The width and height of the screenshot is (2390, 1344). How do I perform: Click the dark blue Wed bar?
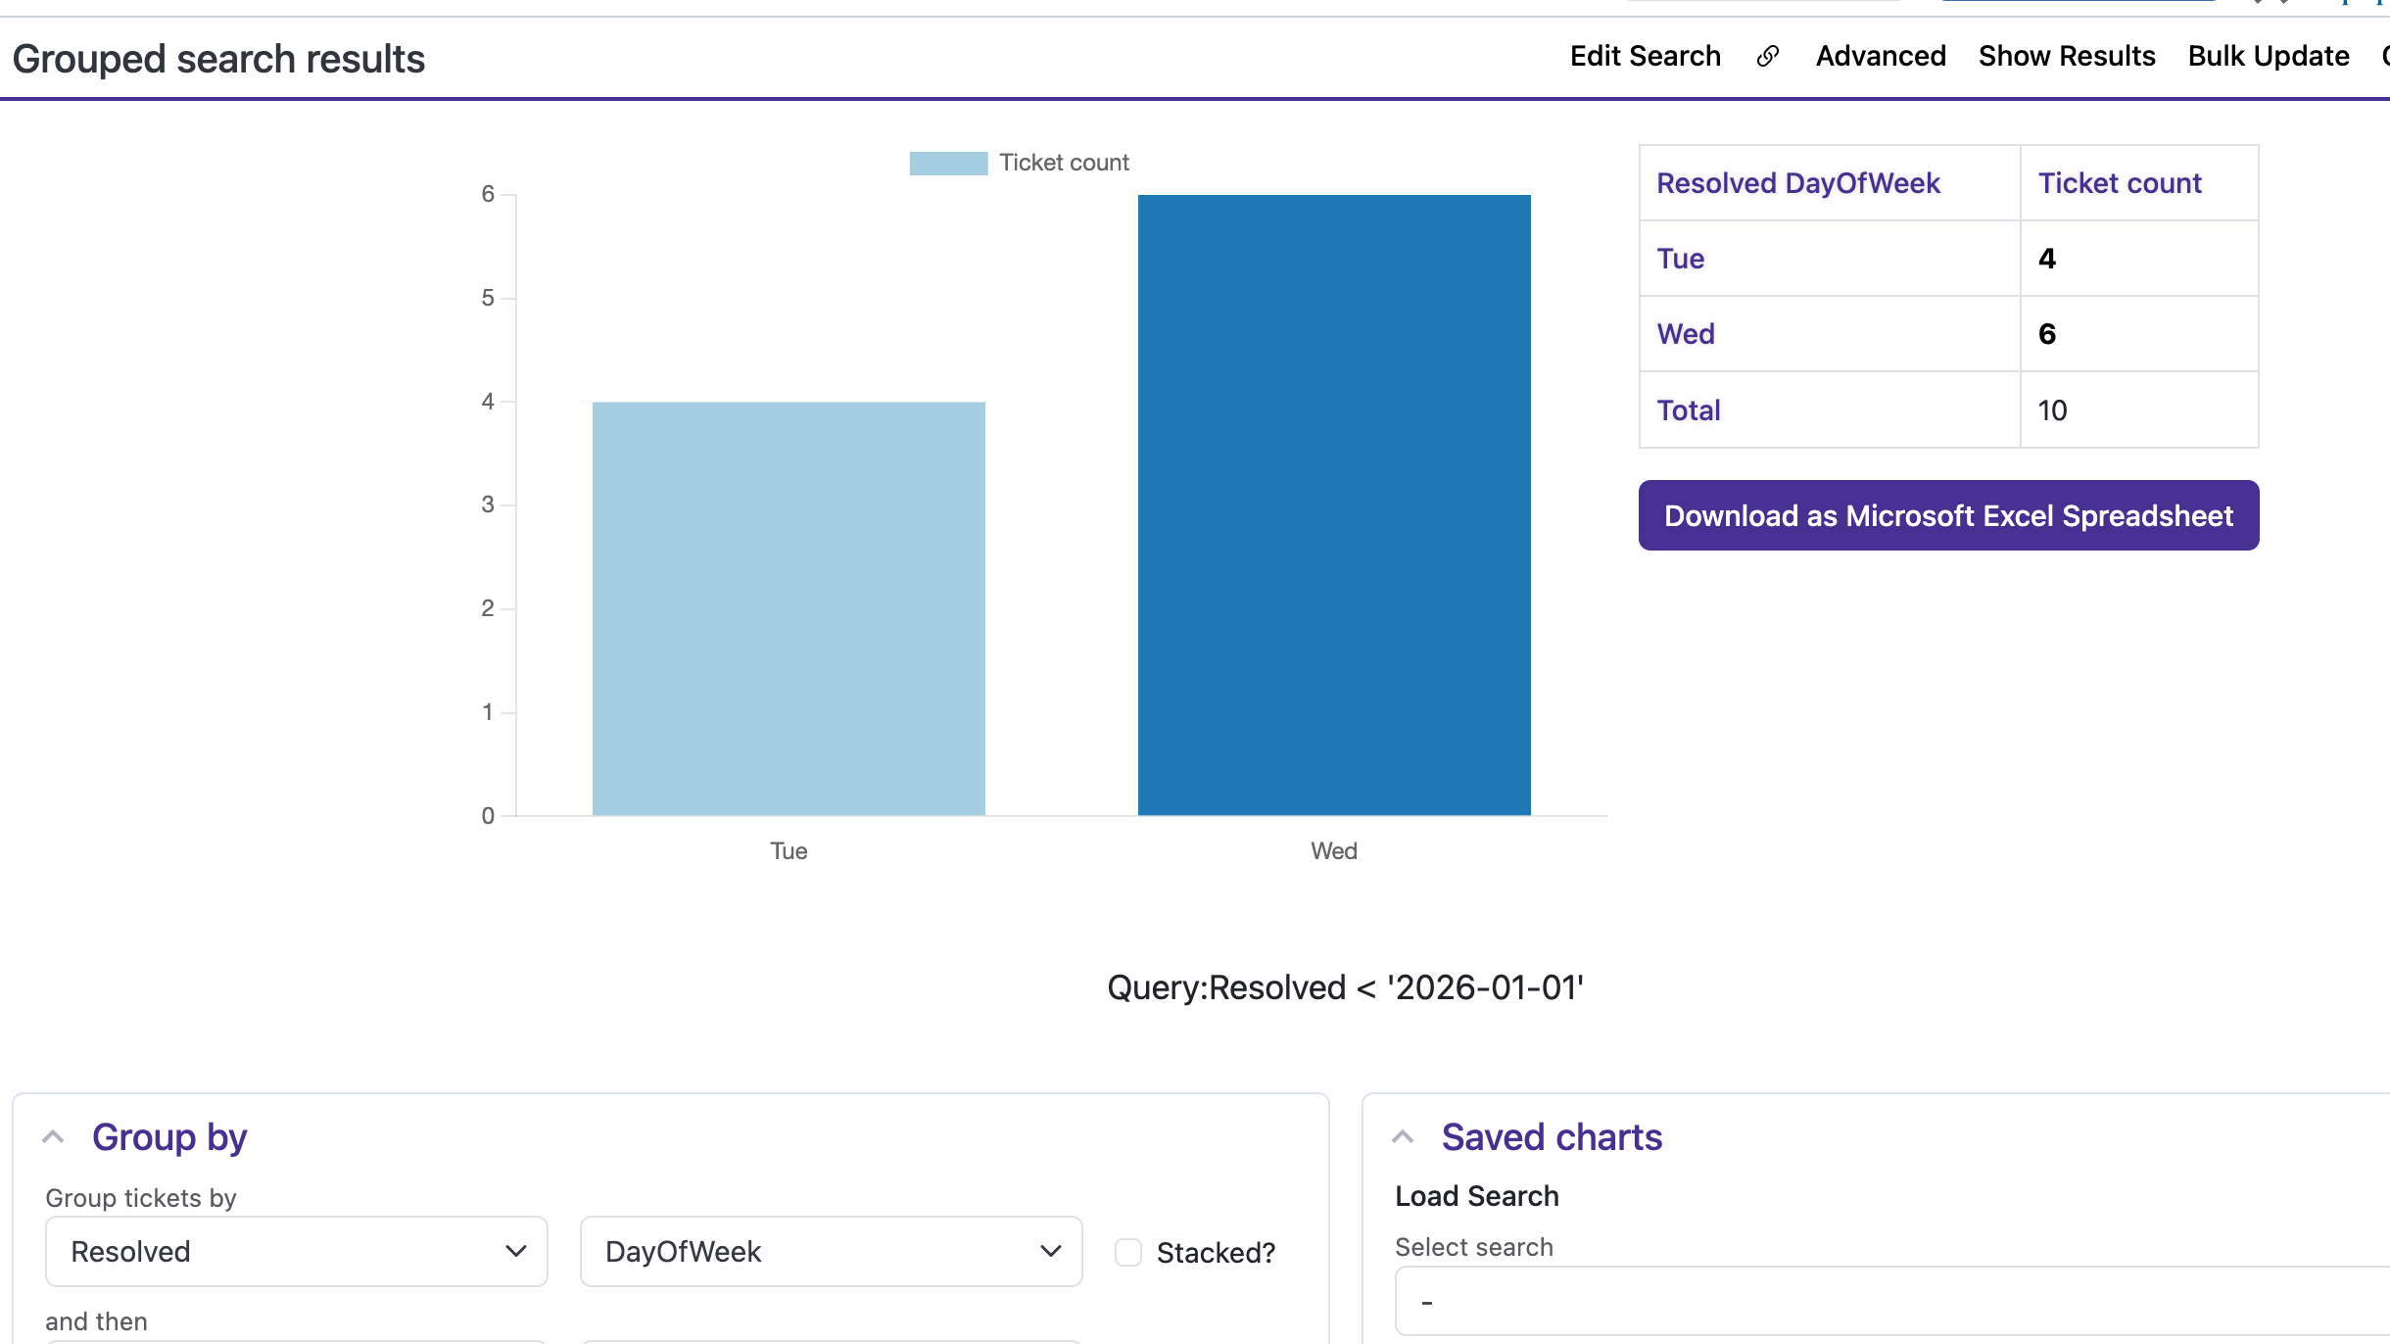1334,504
